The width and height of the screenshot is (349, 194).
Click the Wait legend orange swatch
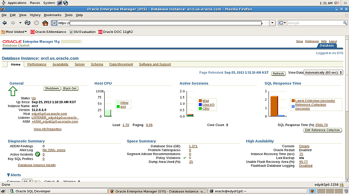tap(200, 101)
